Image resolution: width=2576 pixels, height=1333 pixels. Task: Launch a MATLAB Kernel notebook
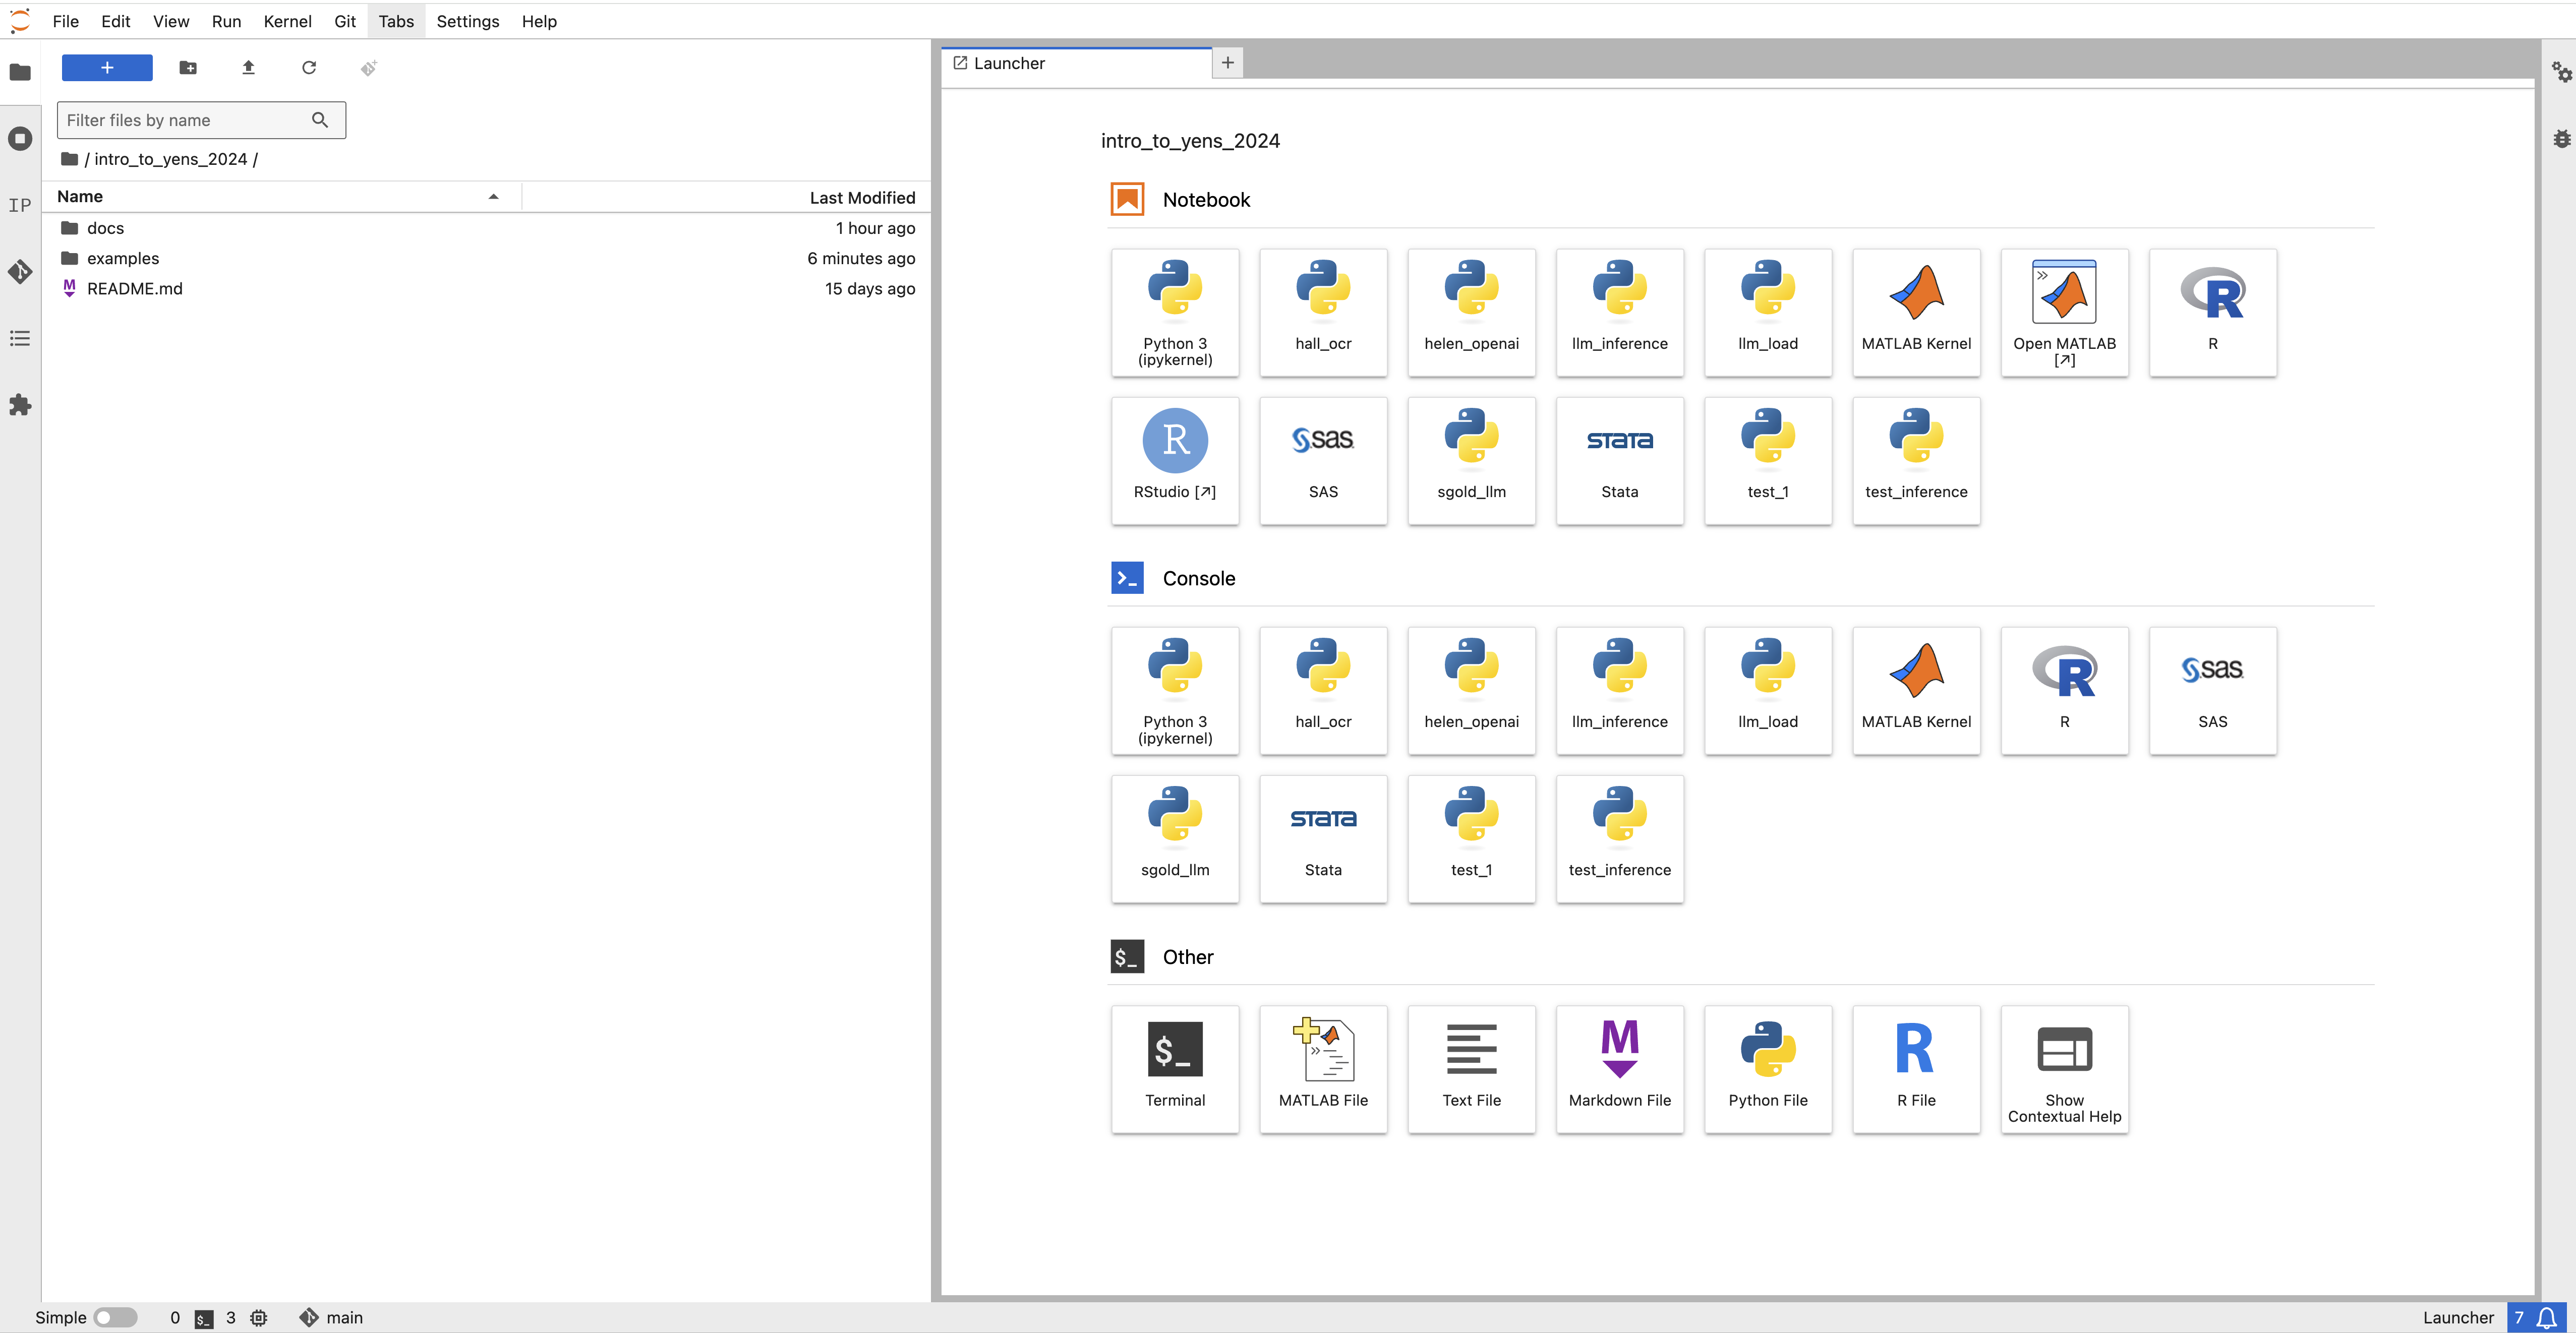point(1916,312)
